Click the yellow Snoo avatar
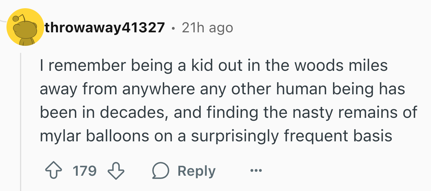The width and height of the screenshot is (431, 191). pyautogui.click(x=25, y=27)
